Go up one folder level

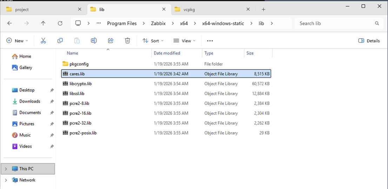coord(43,24)
